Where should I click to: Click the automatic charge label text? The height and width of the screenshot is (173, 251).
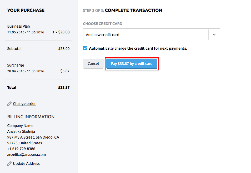[x=138, y=48]
